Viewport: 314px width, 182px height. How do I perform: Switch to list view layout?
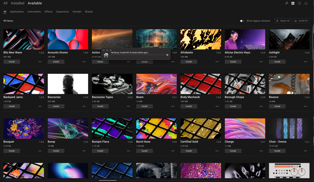pyautogui.click(x=299, y=3)
